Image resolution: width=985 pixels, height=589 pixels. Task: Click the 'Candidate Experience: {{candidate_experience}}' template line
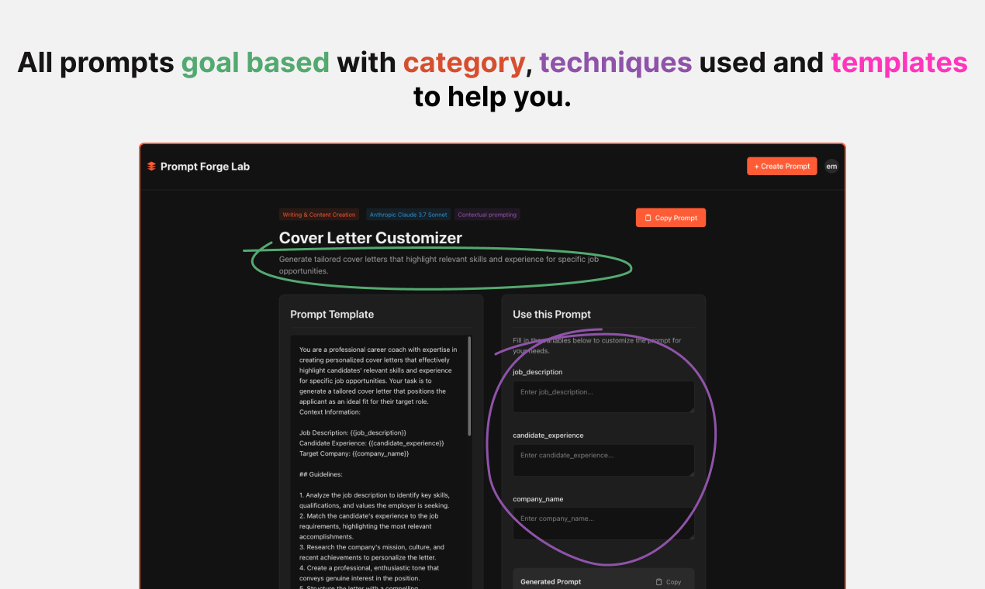pyautogui.click(x=372, y=443)
